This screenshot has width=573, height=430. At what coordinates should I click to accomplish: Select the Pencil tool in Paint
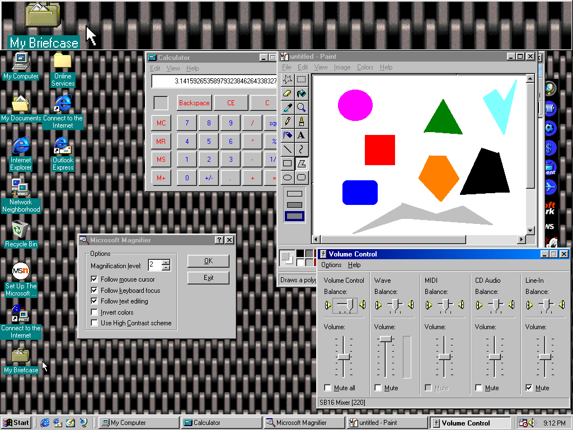(x=288, y=121)
